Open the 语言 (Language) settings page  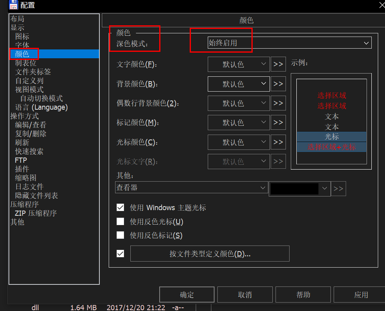(x=41, y=107)
